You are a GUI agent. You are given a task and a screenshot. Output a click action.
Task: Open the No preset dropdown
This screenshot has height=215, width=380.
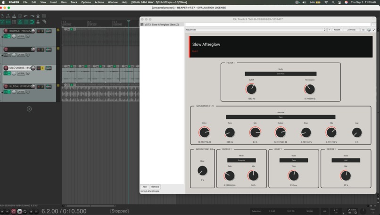tap(256, 30)
